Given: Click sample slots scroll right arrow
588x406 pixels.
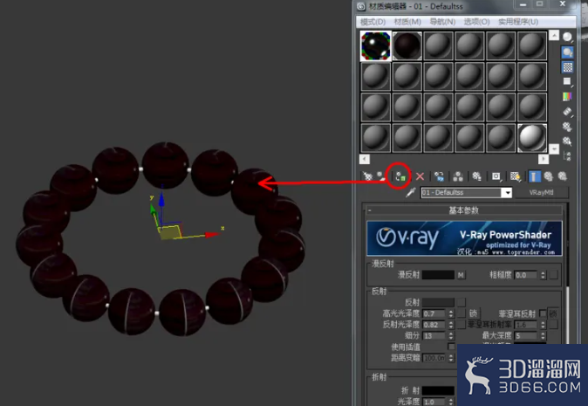Looking at the screenshot, I should pyautogui.click(x=544, y=159).
